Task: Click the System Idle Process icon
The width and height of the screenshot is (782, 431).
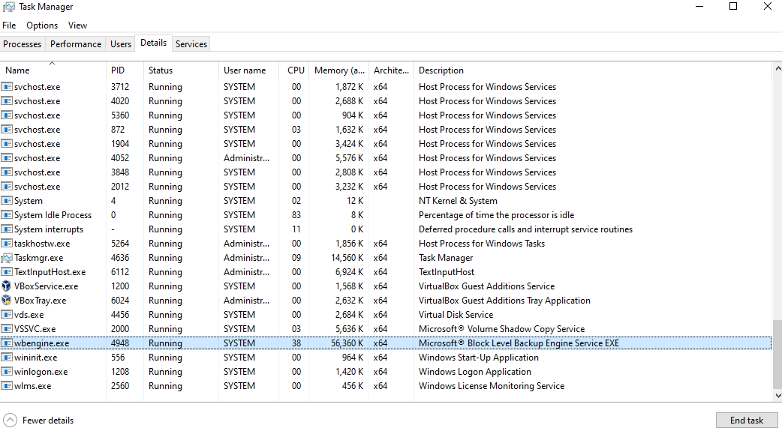Action: [7, 215]
